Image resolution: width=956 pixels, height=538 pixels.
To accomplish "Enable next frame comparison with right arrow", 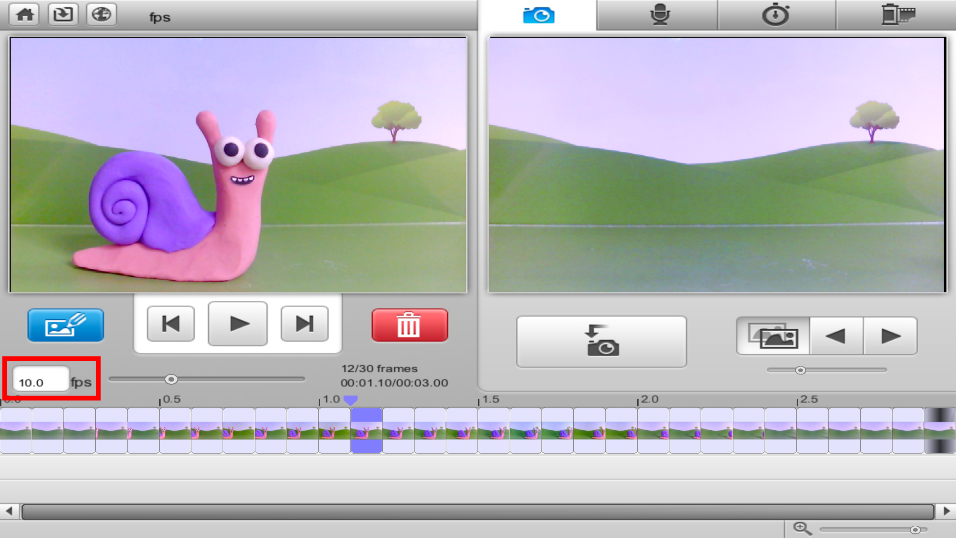I will click(891, 336).
